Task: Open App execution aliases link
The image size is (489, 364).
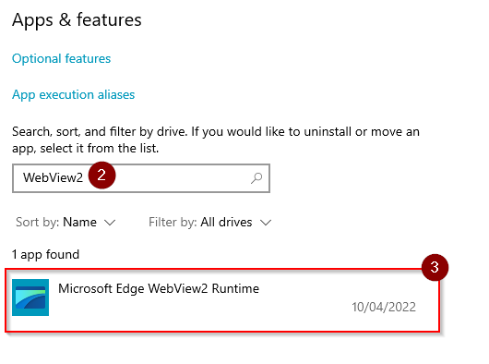Action: (x=73, y=94)
